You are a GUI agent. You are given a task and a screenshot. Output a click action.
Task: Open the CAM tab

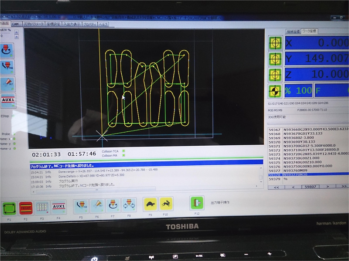(16, 24)
